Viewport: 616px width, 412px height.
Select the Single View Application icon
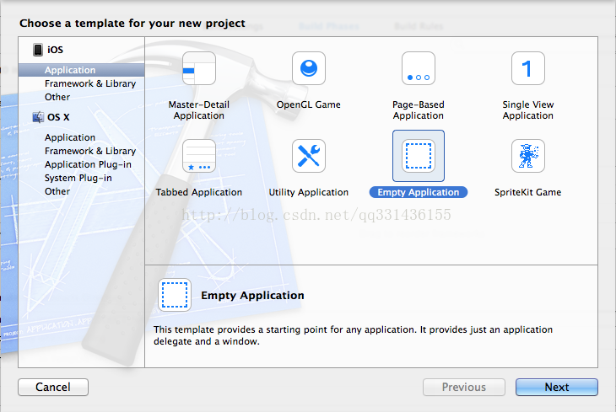[x=527, y=68]
